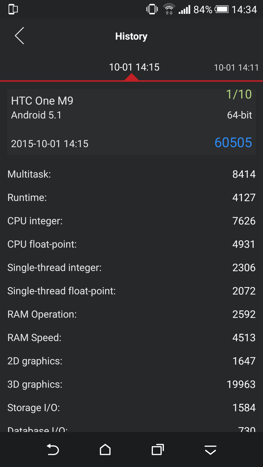Switch to the 10-01 14:11 history tab

click(x=236, y=67)
